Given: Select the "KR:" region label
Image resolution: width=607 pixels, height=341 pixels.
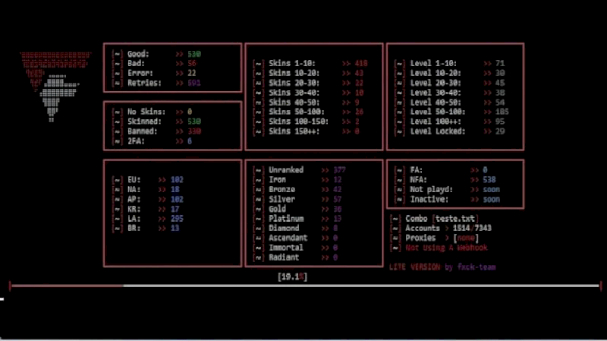Looking at the screenshot, I should pos(134,209).
